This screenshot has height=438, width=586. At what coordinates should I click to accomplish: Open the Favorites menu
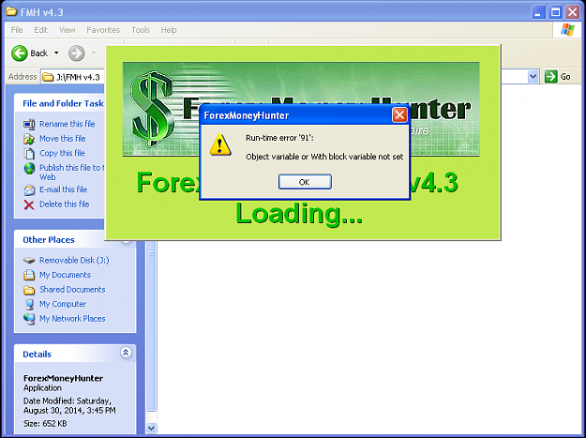point(103,30)
